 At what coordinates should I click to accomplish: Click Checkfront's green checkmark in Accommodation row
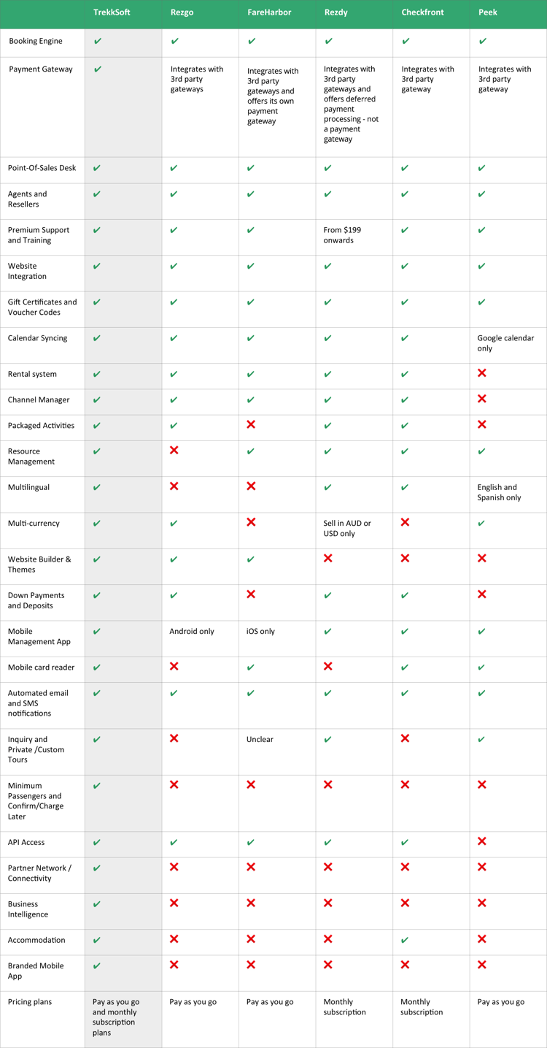tap(405, 941)
